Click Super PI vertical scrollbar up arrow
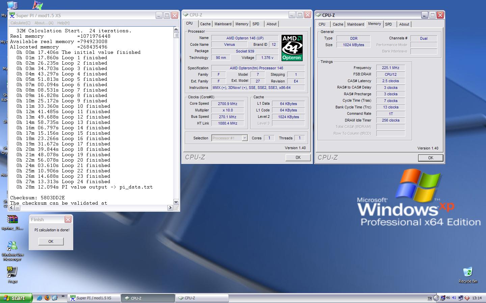The width and height of the screenshot is (486, 303). coord(176,29)
